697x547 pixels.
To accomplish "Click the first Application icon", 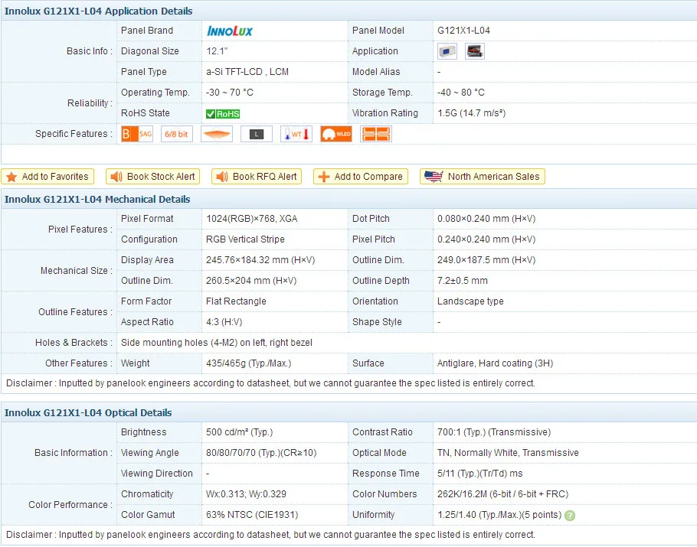I will (447, 51).
